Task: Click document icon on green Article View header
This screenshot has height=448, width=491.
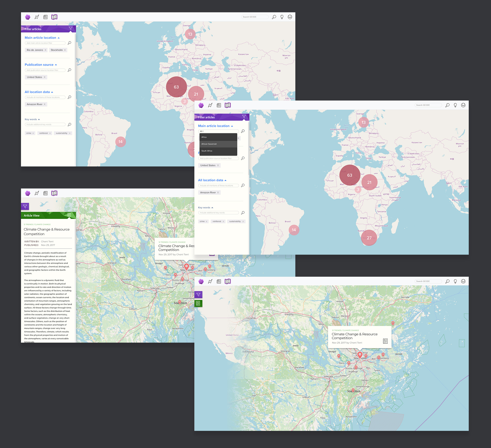Action: pos(69,215)
